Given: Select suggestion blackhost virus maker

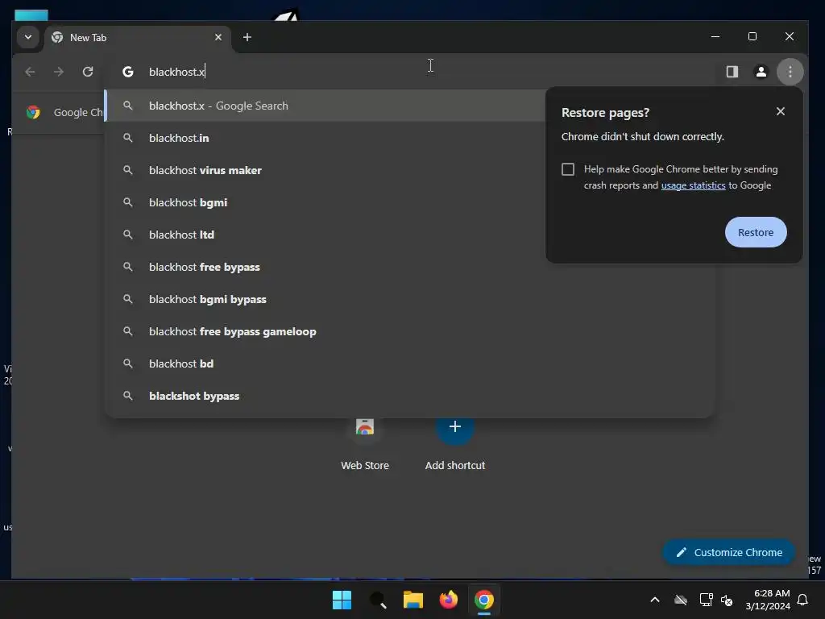Looking at the screenshot, I should [325, 170].
